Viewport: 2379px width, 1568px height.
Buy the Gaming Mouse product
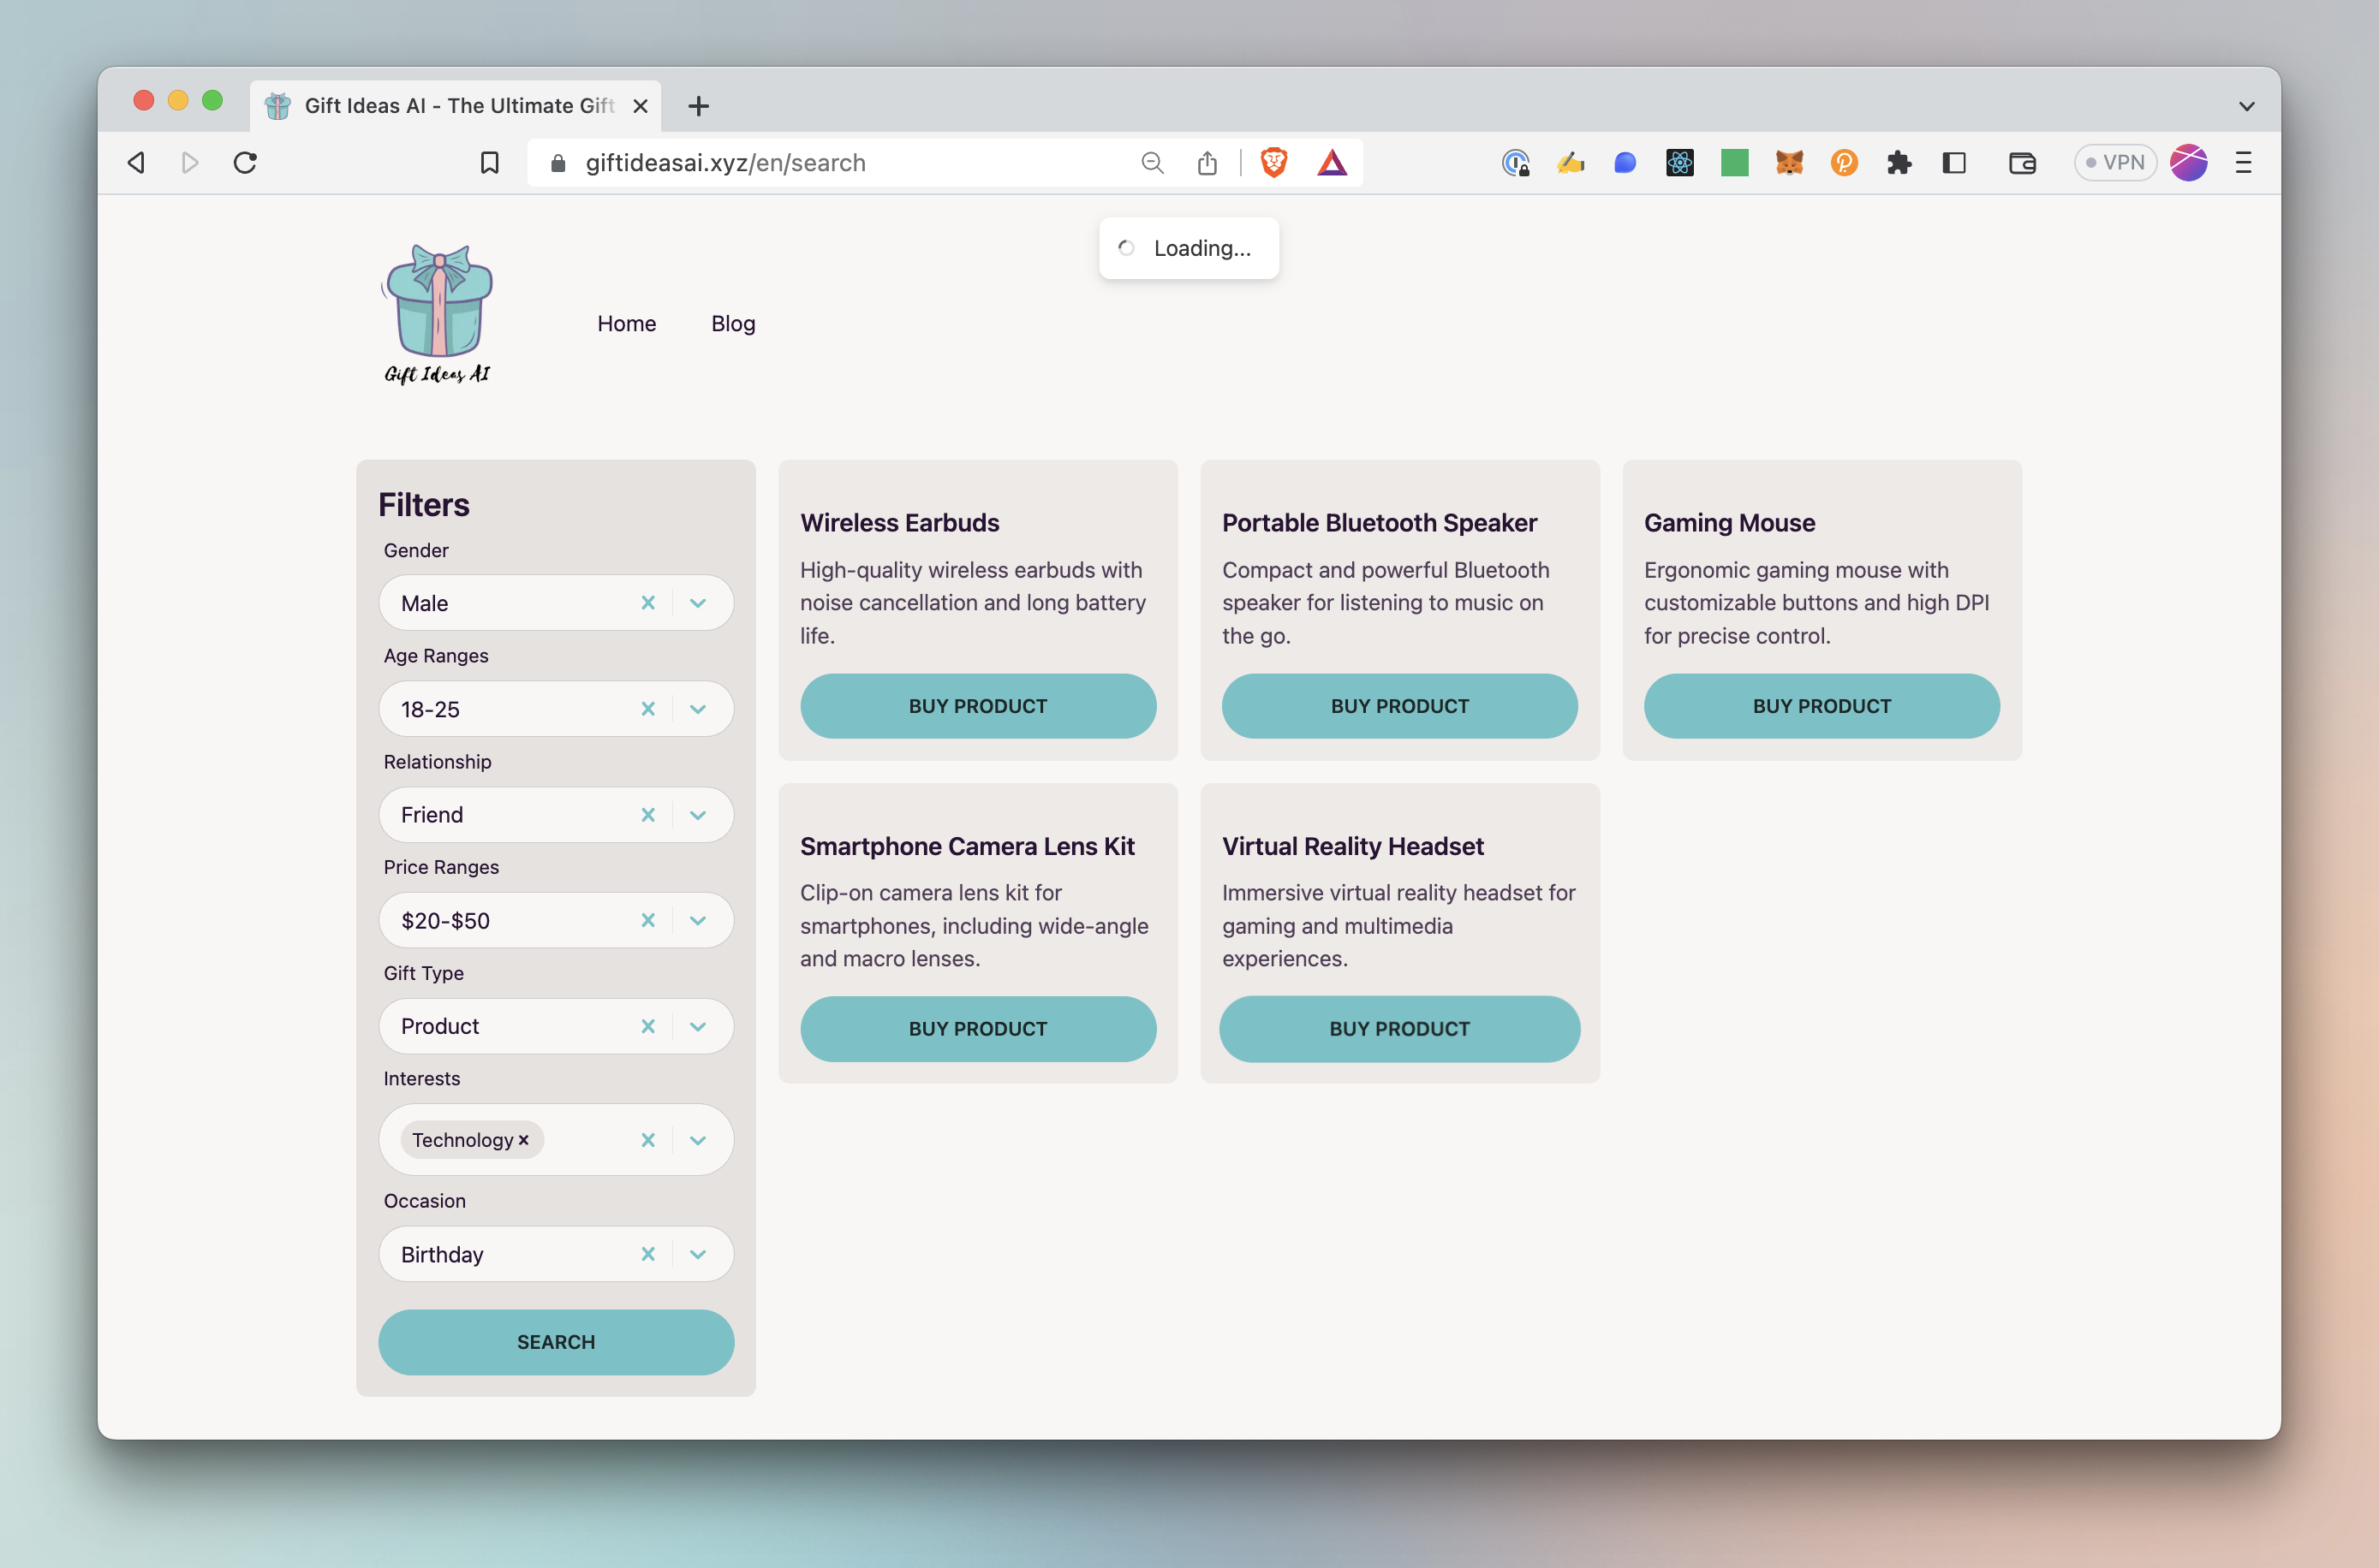pos(1821,706)
